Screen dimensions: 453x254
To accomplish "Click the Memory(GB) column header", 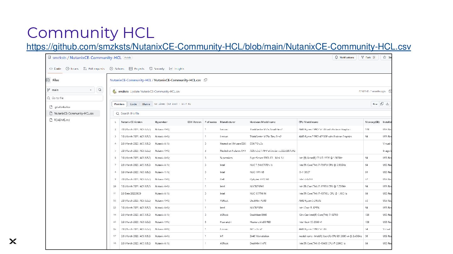I will [x=372, y=122].
